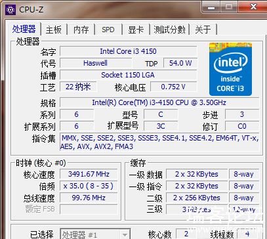Click the 型号 value C

pyautogui.click(x=161, y=114)
